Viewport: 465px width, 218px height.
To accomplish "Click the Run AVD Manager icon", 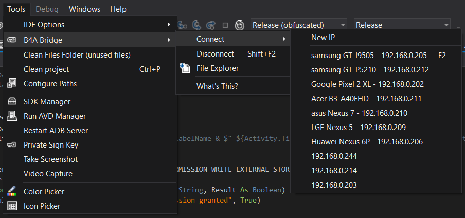I will pyautogui.click(x=12, y=116).
